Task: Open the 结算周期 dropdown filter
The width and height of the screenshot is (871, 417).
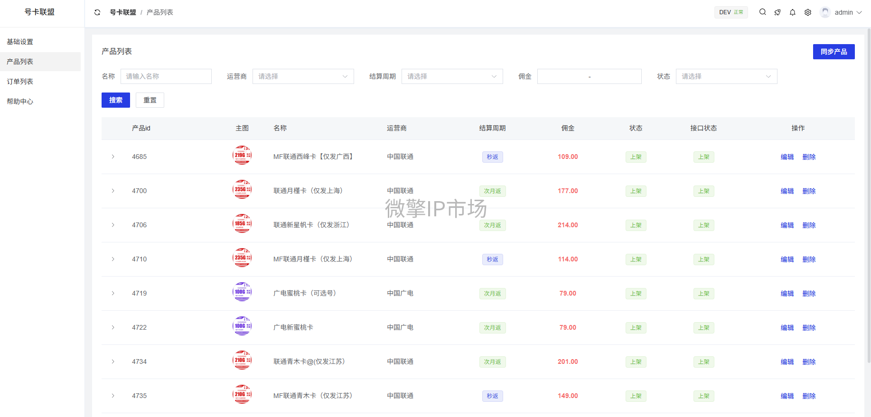Action: (x=452, y=76)
